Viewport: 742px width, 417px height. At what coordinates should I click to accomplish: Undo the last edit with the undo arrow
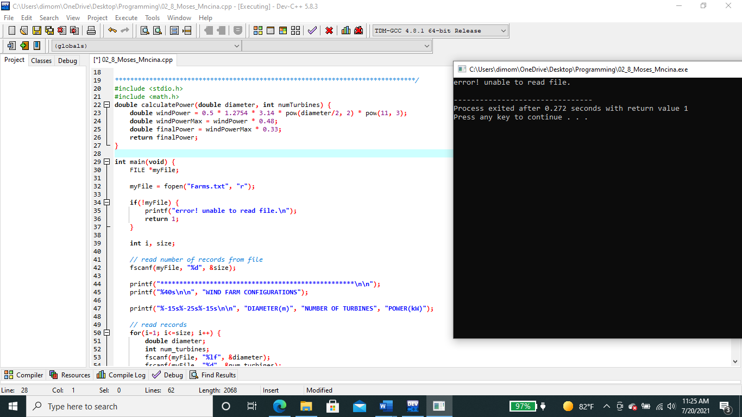(111, 30)
